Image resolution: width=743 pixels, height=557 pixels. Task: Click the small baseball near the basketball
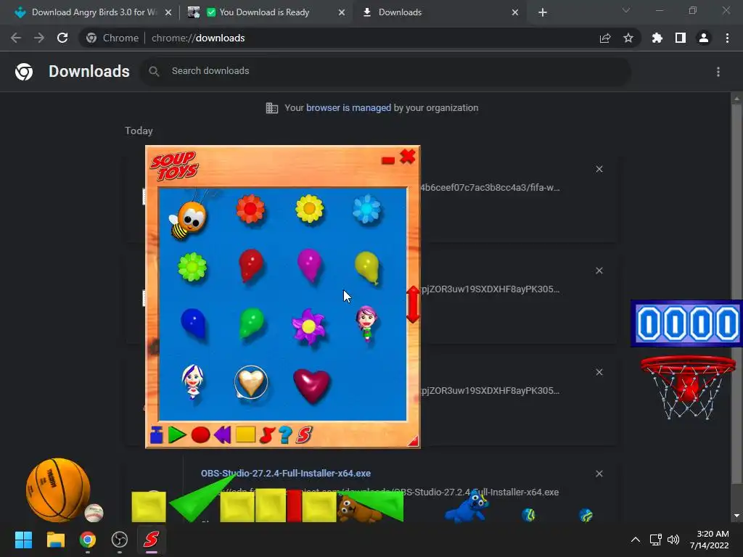pyautogui.click(x=94, y=513)
